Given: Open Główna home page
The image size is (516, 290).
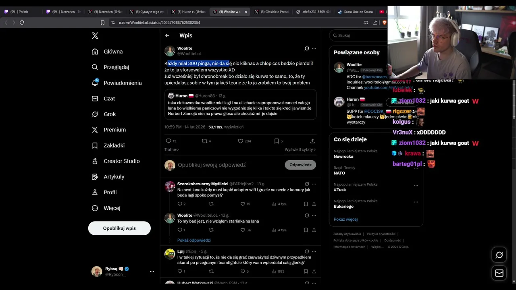Looking at the screenshot, I should (x=107, y=52).
